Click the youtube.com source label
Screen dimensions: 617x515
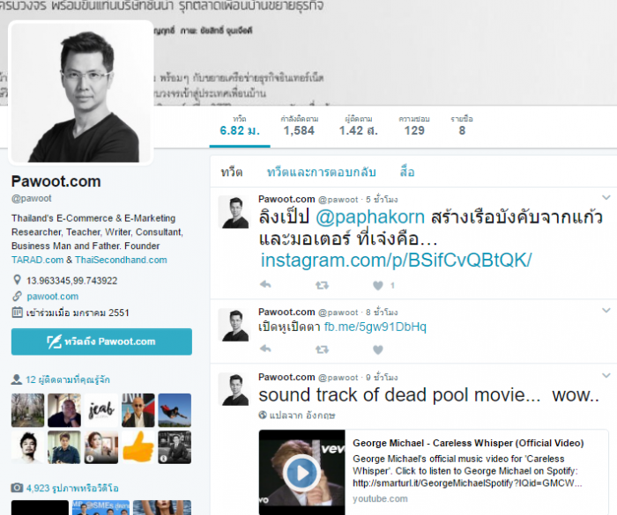(x=380, y=498)
